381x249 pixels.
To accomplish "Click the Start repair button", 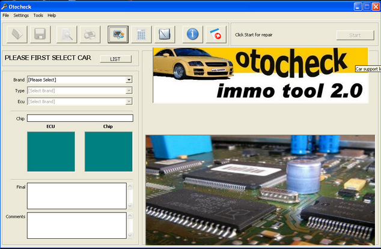I will [x=355, y=35].
